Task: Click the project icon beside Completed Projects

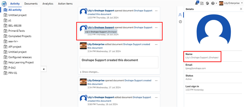Action: [x=5, y=36]
